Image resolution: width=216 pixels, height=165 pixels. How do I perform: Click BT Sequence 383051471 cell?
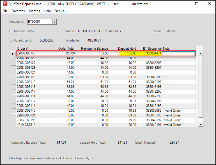(150, 53)
